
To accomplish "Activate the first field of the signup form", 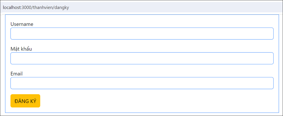I will click(142, 33).
